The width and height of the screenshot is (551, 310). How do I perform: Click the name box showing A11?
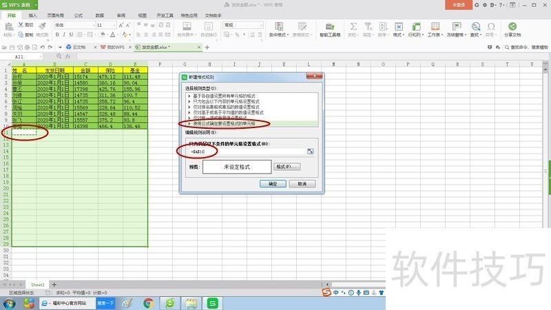point(22,56)
